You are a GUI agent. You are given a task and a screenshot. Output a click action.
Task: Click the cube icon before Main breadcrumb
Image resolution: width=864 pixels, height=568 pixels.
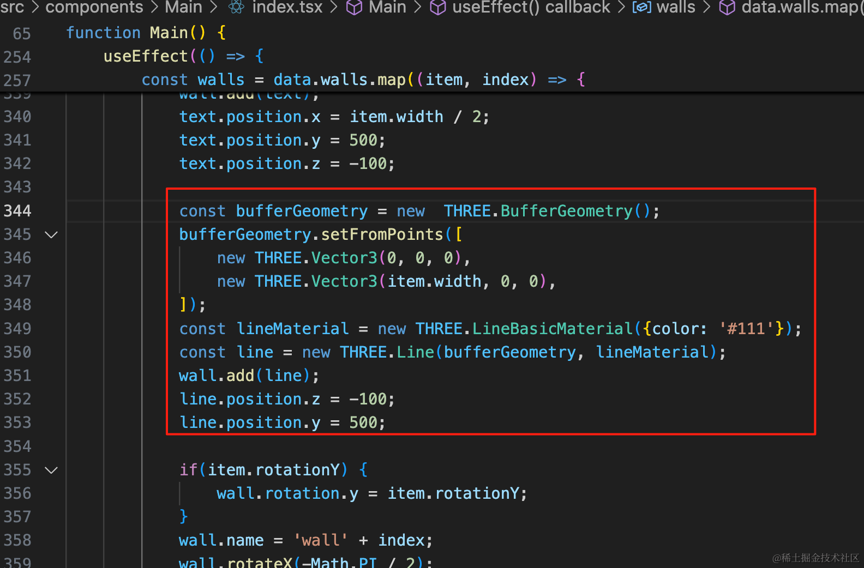355,7
